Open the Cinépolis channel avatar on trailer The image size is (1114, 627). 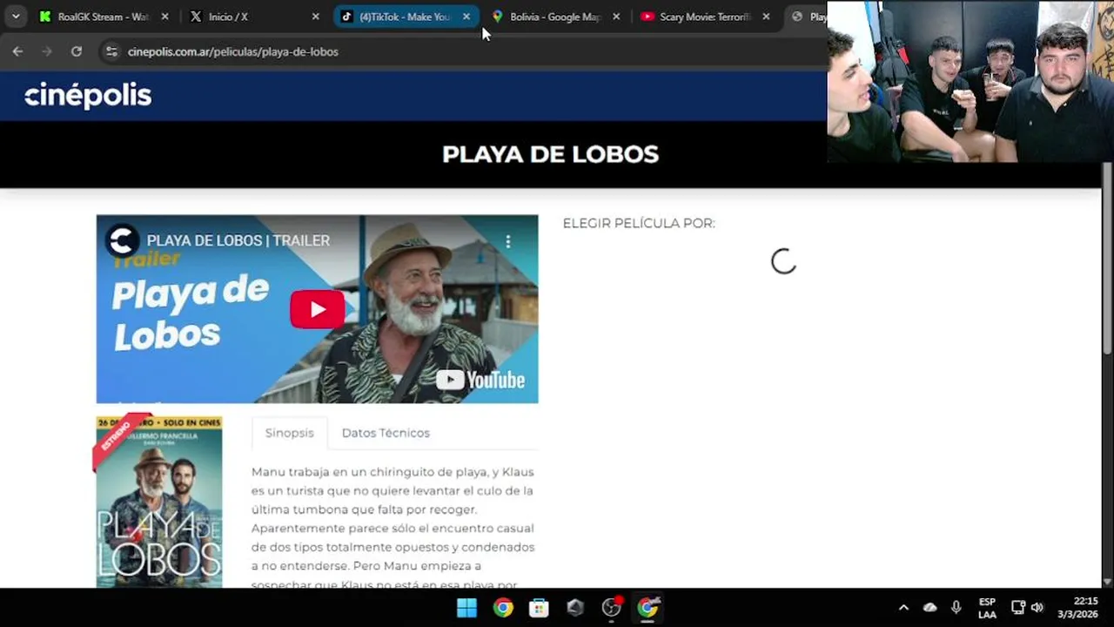pyautogui.click(x=123, y=240)
